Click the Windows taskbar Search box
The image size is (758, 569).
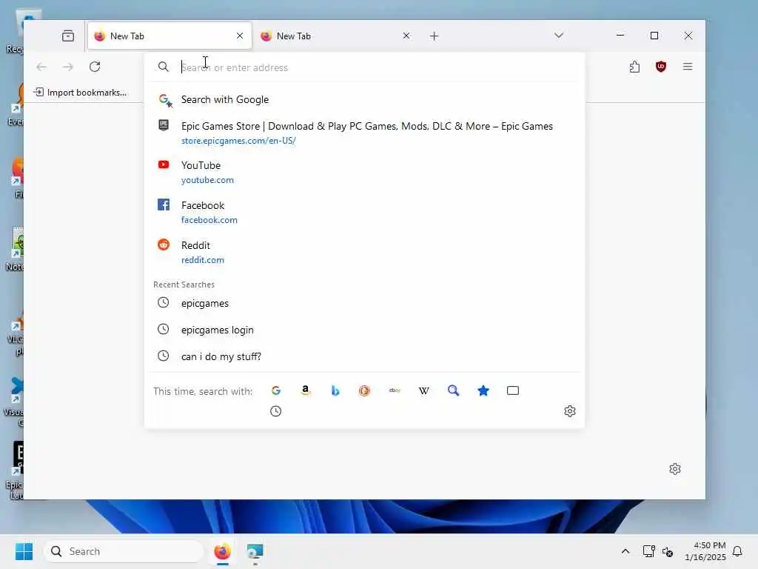pyautogui.click(x=124, y=551)
